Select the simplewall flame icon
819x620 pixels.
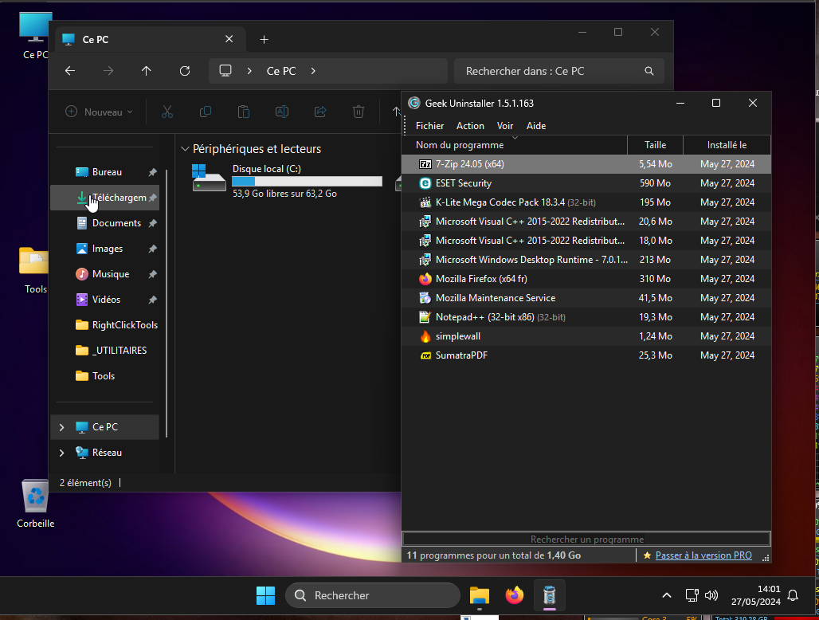coord(425,336)
